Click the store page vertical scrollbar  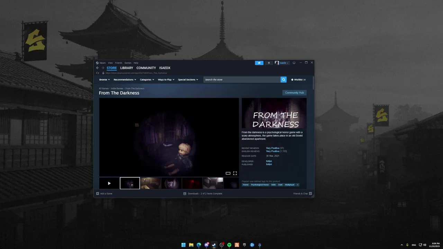[313, 83]
